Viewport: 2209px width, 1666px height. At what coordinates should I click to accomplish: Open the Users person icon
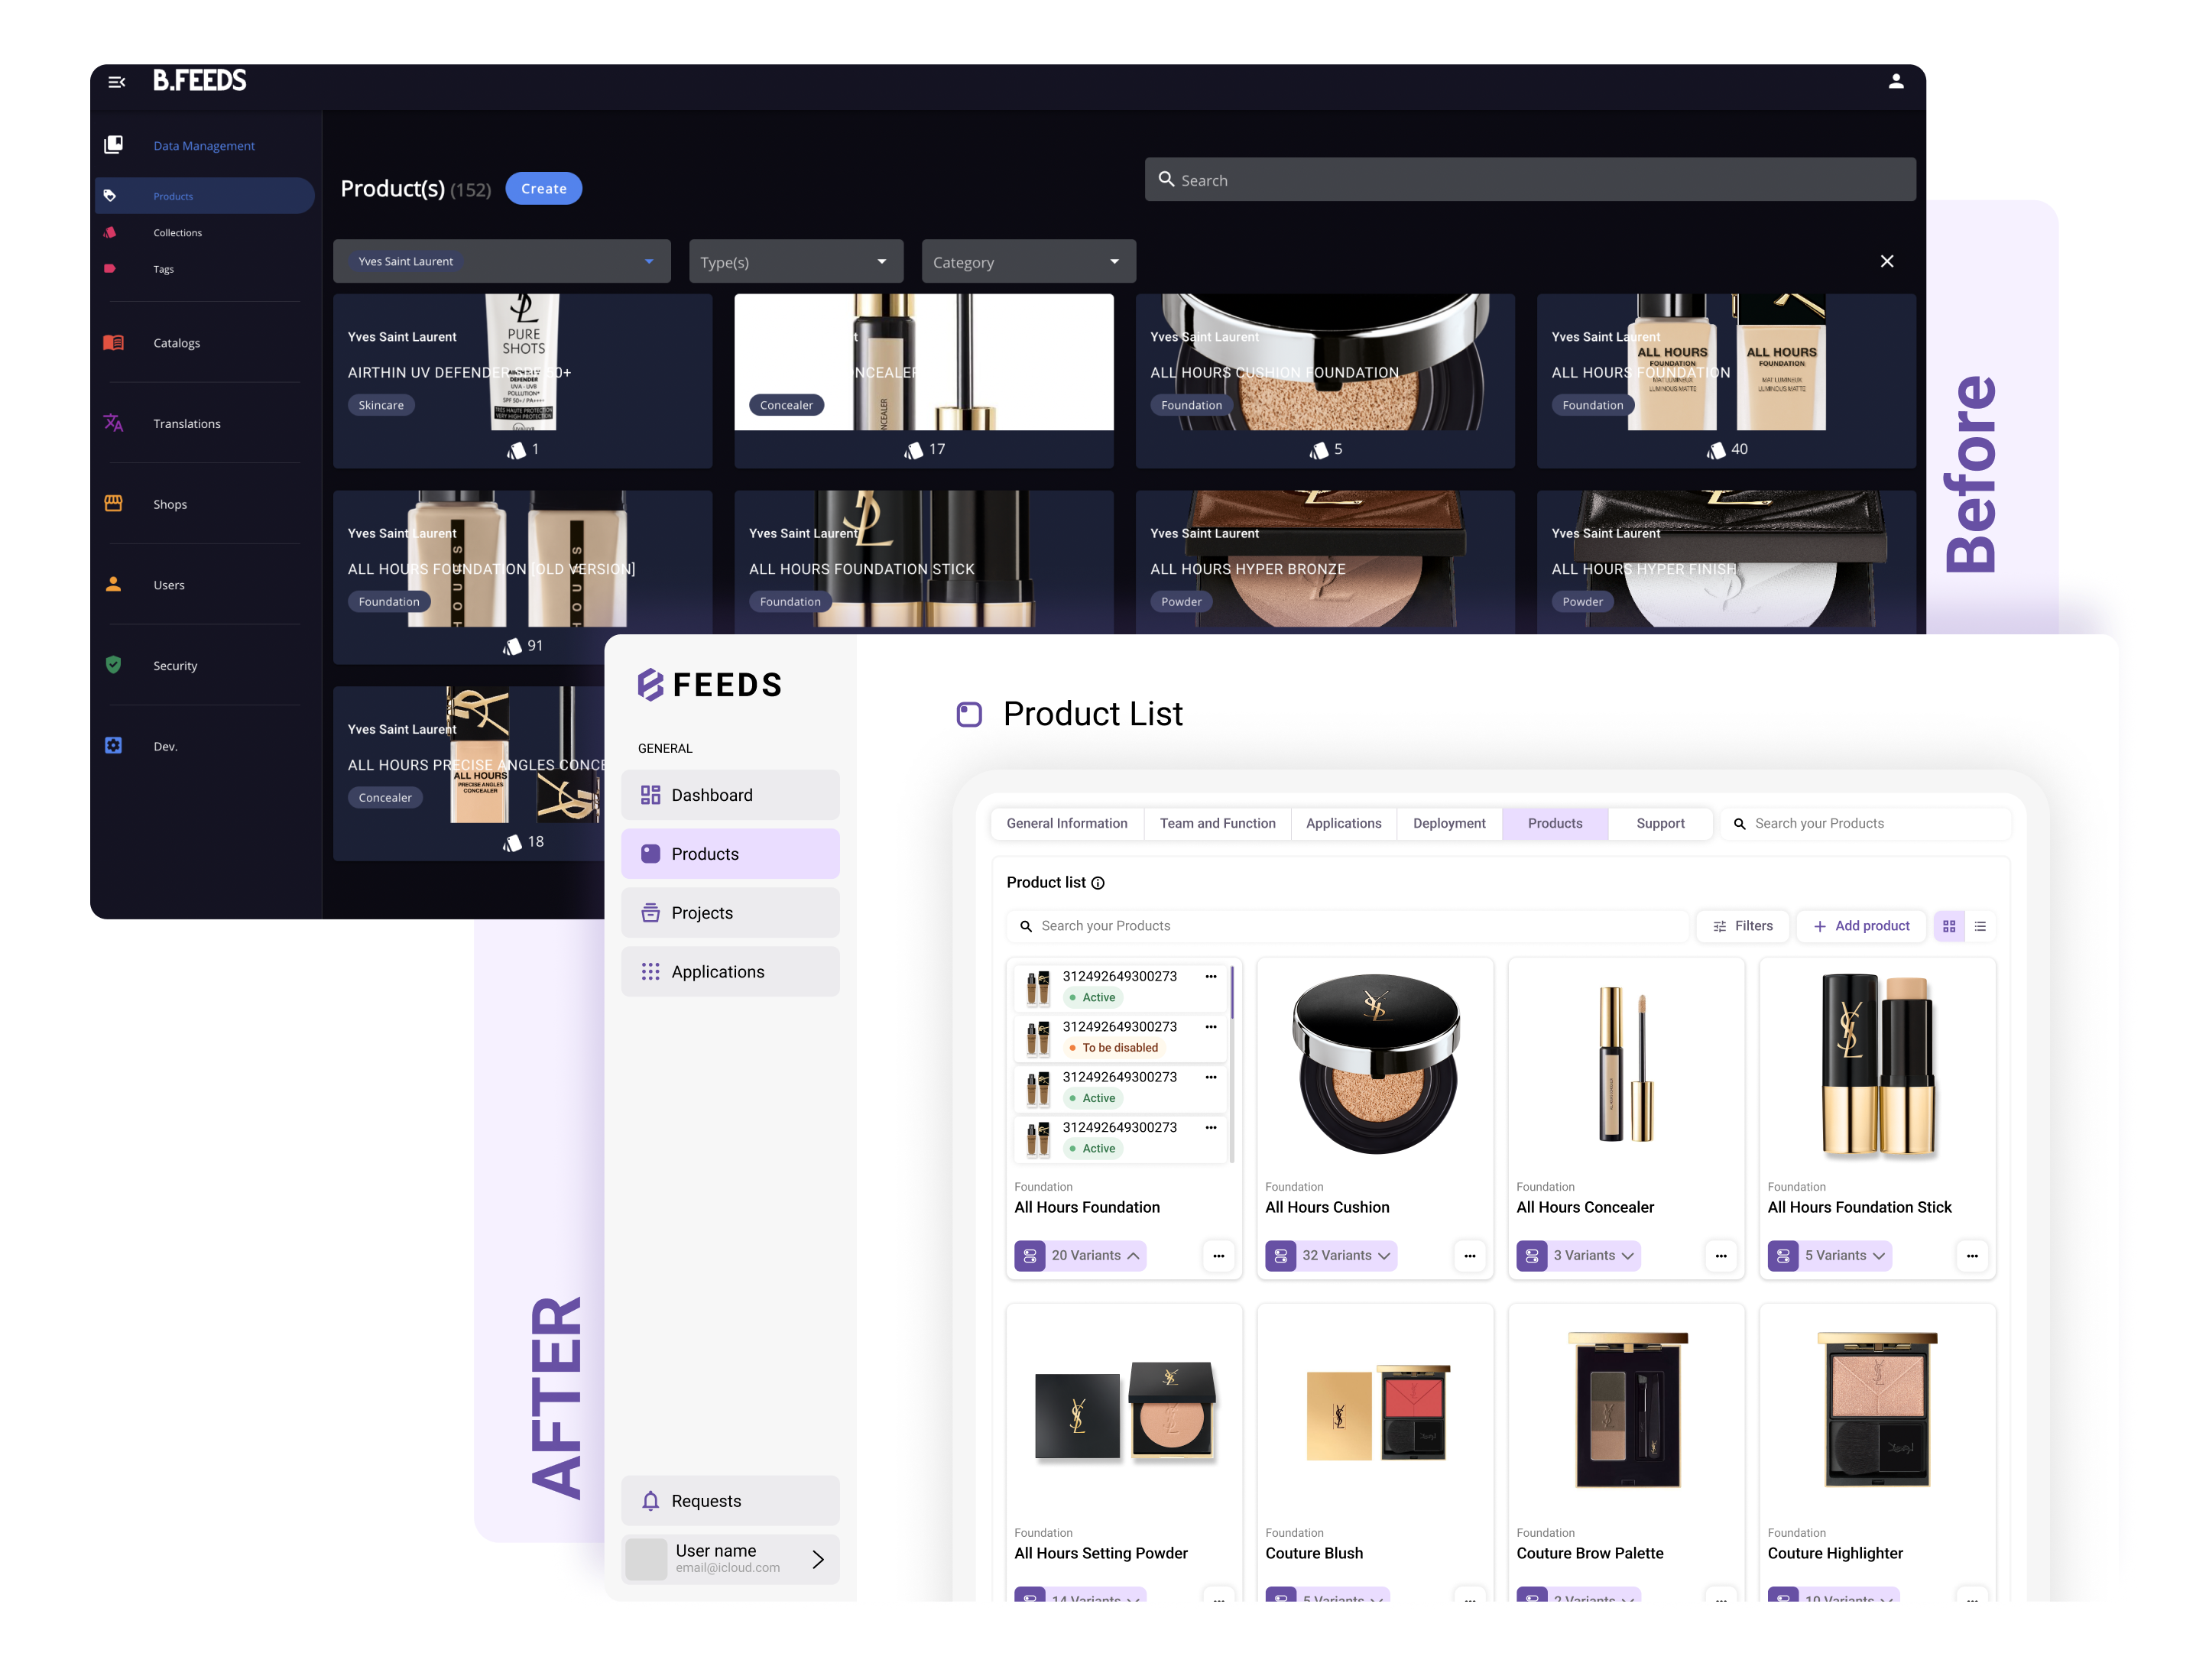(x=114, y=584)
